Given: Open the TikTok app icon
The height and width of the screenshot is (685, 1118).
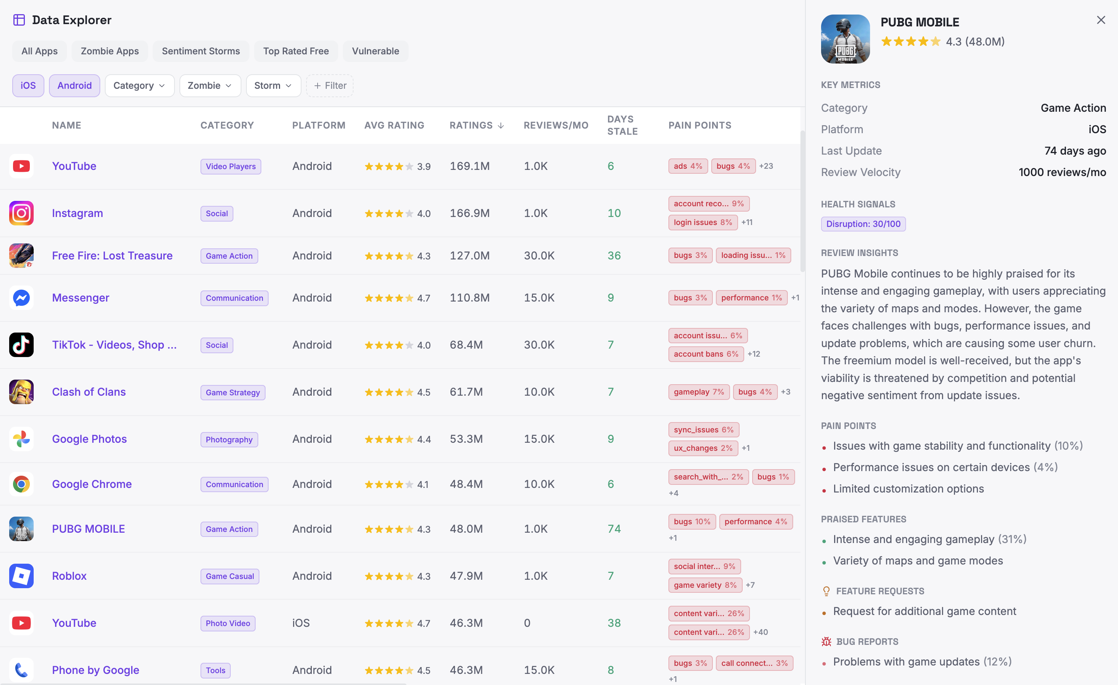Looking at the screenshot, I should [21, 345].
